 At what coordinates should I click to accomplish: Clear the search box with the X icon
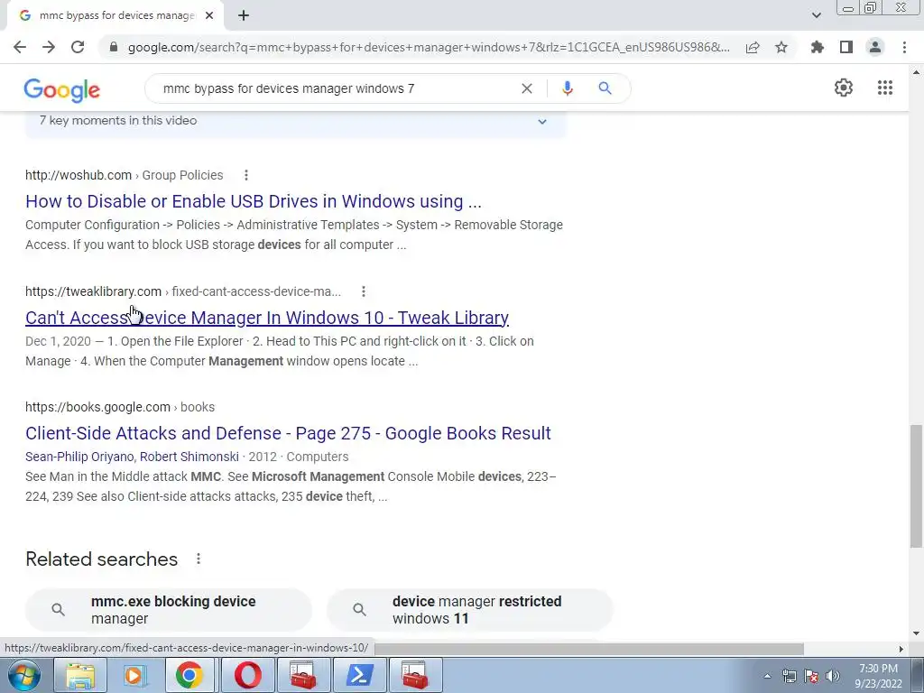click(527, 88)
